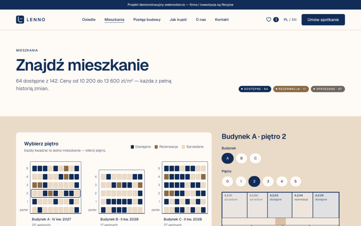Filter by Rezerwacja · 11 pill
The width and height of the screenshot is (361, 226).
[x=291, y=89]
